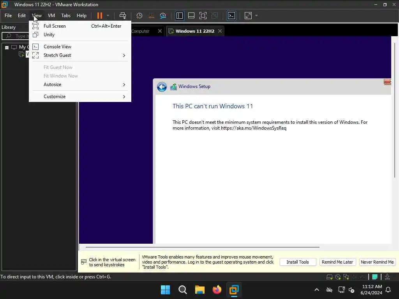Choose Full Screen from View menu

coord(80,26)
